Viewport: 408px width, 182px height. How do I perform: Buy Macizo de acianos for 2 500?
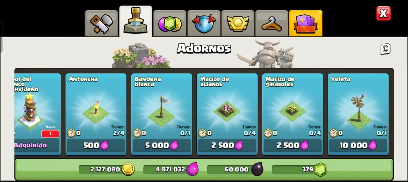(227, 145)
